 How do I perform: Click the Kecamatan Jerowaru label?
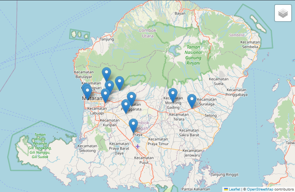click(x=192, y=153)
